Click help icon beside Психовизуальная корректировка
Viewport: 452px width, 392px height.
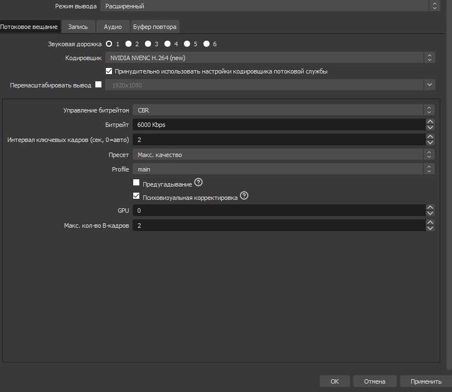pyautogui.click(x=244, y=196)
